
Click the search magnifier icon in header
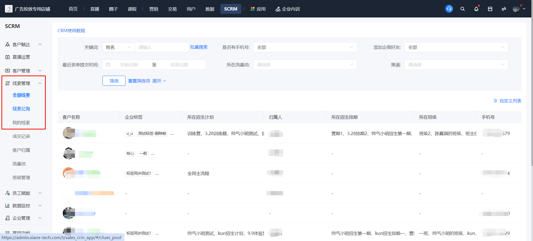pyautogui.click(x=462, y=9)
